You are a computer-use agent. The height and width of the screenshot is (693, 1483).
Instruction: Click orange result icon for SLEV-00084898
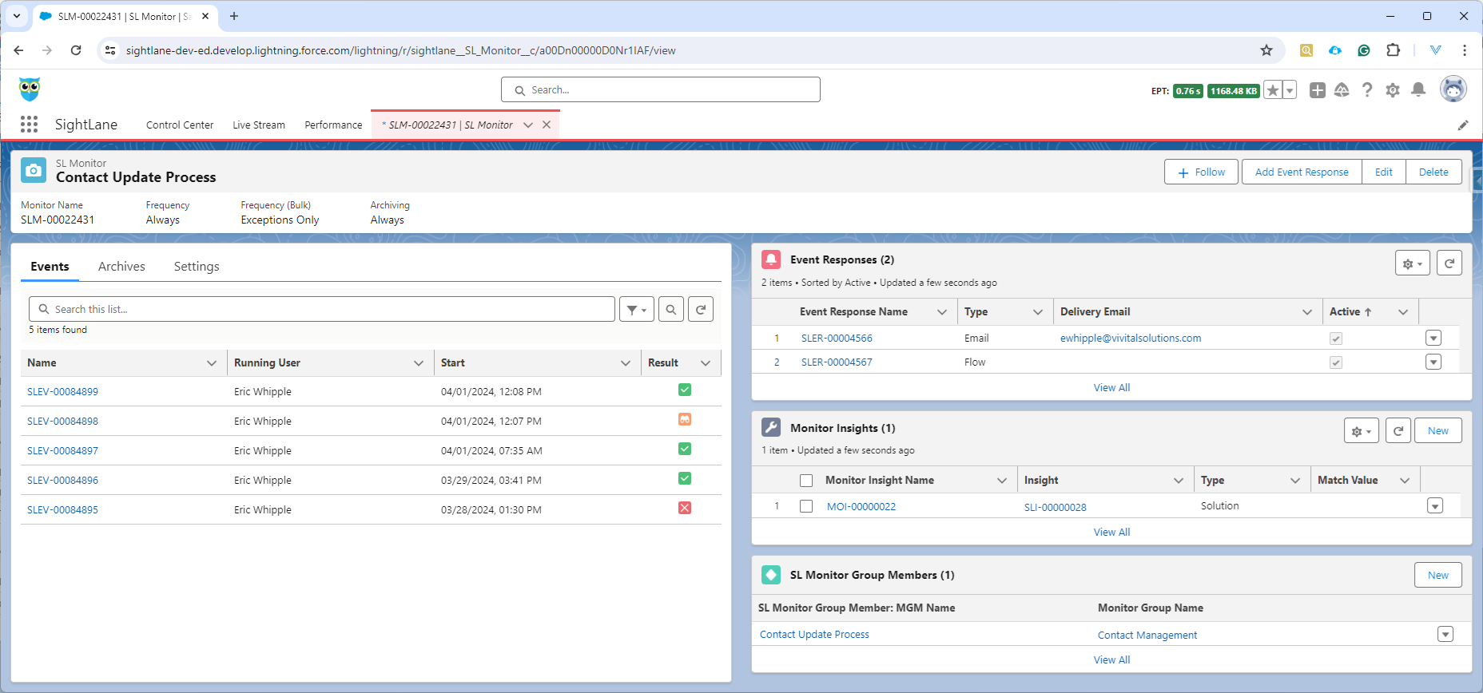(x=685, y=419)
